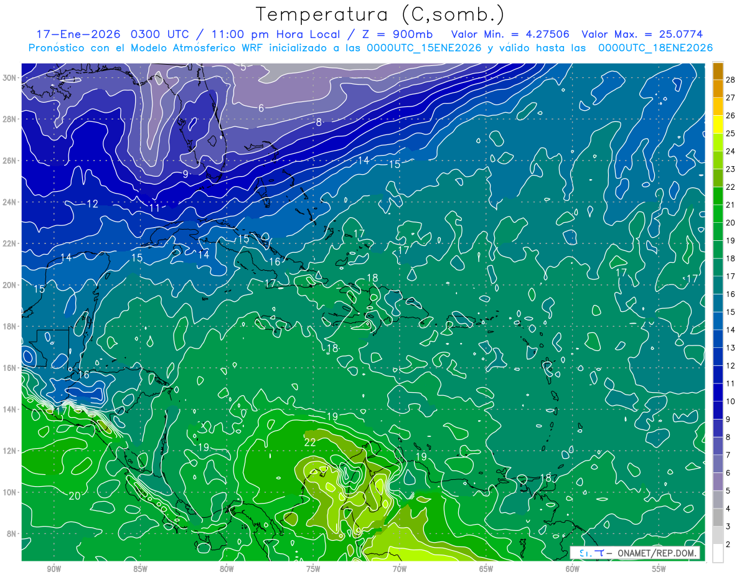Click the title "Temperatura (C,somb.)"
This screenshot has height=577, width=747.
click(380, 14)
